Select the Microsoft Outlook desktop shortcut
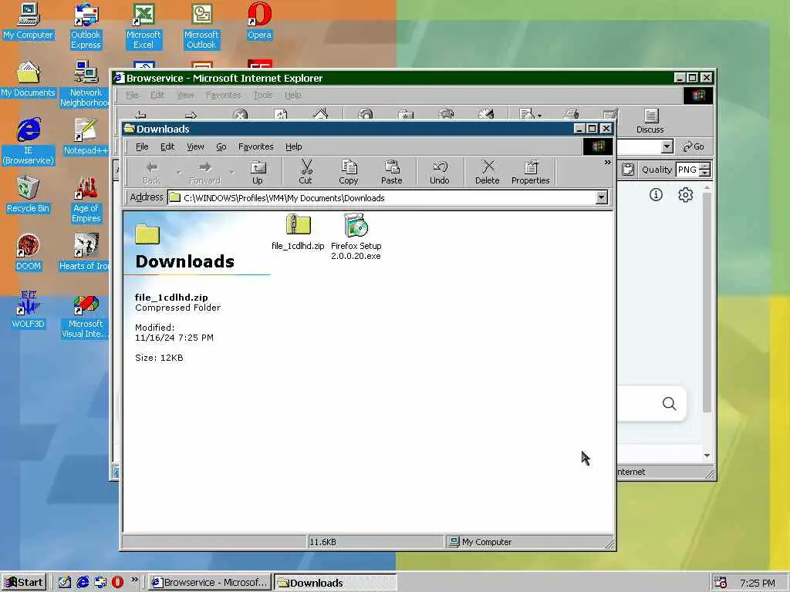790x592 pixels. 201,26
